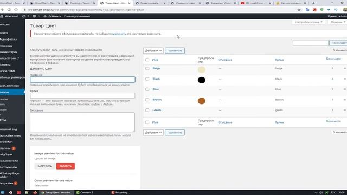Sort table by 'Имя' header column

coord(156,60)
